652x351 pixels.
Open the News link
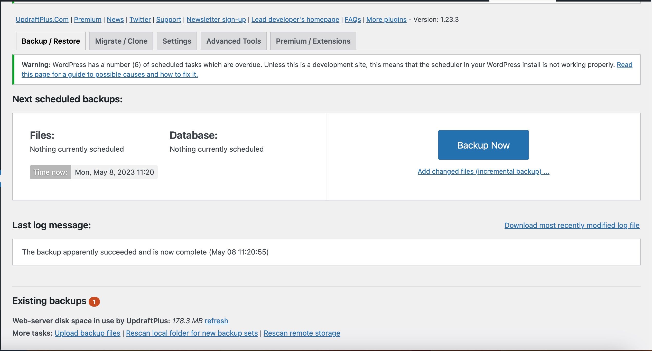click(115, 19)
